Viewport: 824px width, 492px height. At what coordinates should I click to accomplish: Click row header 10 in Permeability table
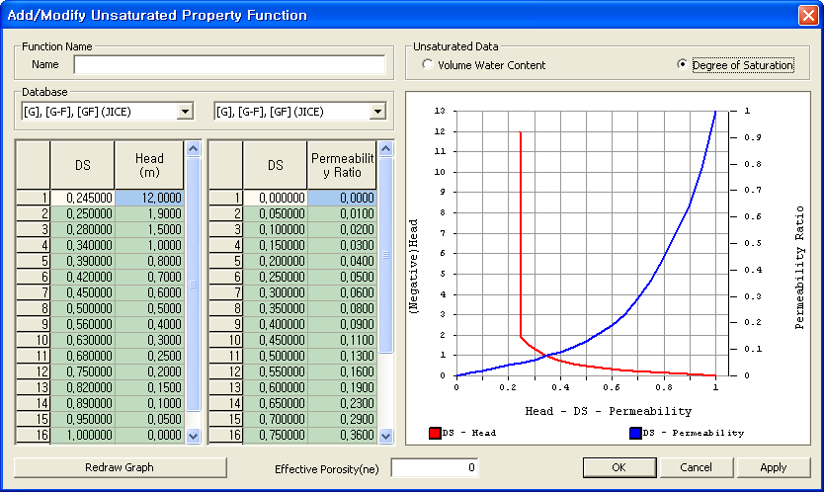pyautogui.click(x=226, y=340)
